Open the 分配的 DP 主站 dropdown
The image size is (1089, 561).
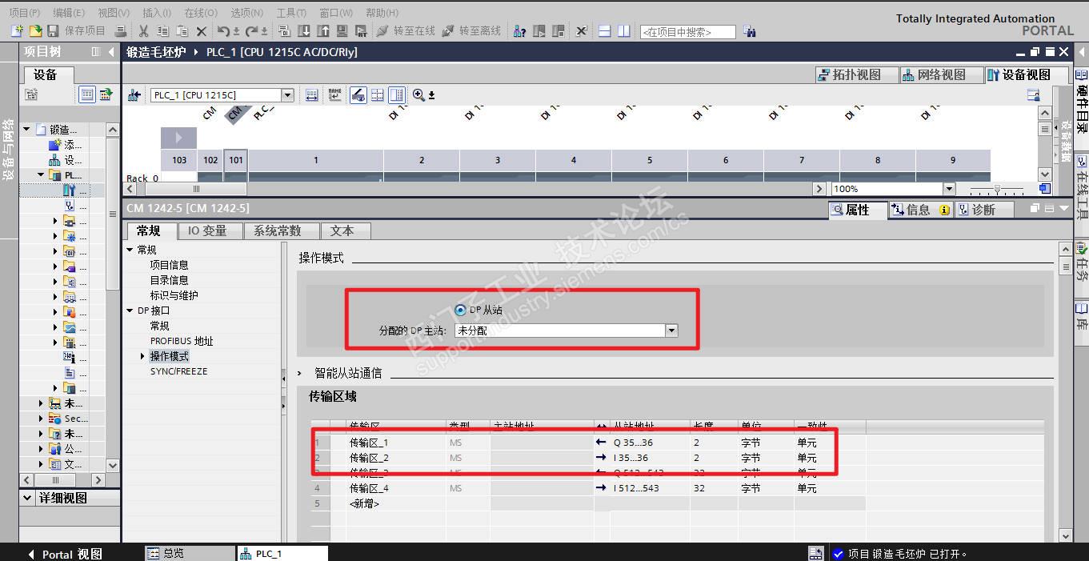[x=671, y=330]
